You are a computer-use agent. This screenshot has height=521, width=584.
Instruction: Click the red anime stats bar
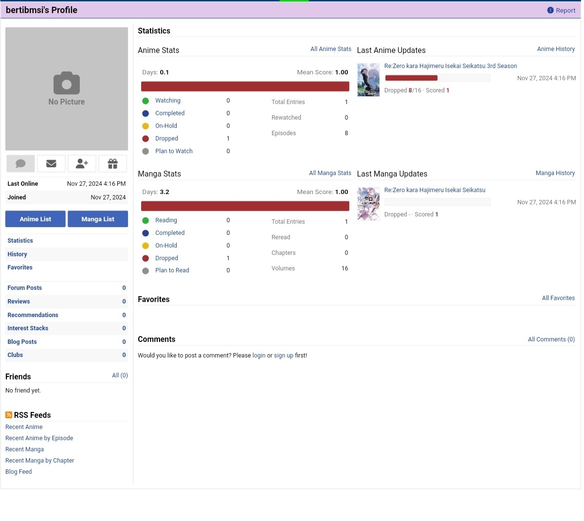click(x=245, y=87)
